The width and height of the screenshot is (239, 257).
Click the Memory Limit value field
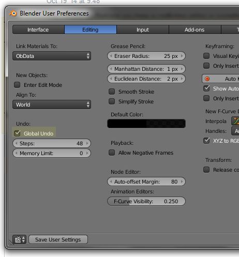(52, 153)
